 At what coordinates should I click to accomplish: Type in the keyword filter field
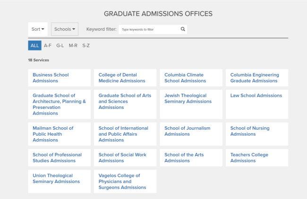click(149, 29)
